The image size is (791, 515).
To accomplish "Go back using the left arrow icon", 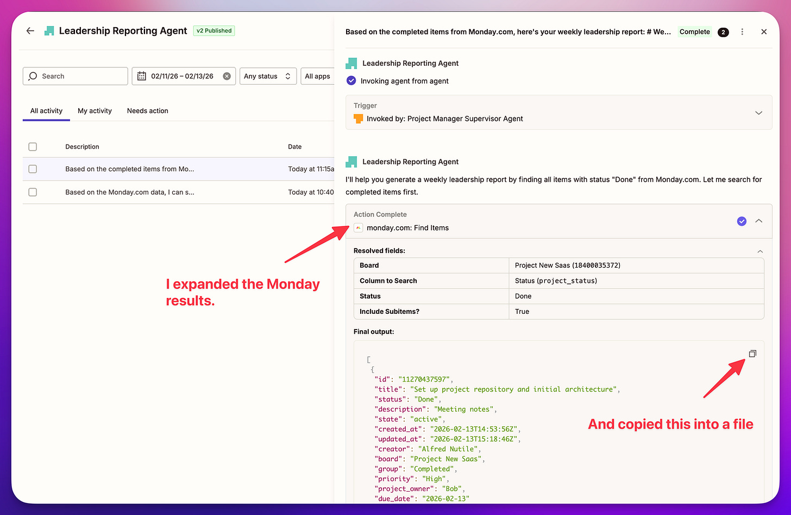I will point(30,31).
